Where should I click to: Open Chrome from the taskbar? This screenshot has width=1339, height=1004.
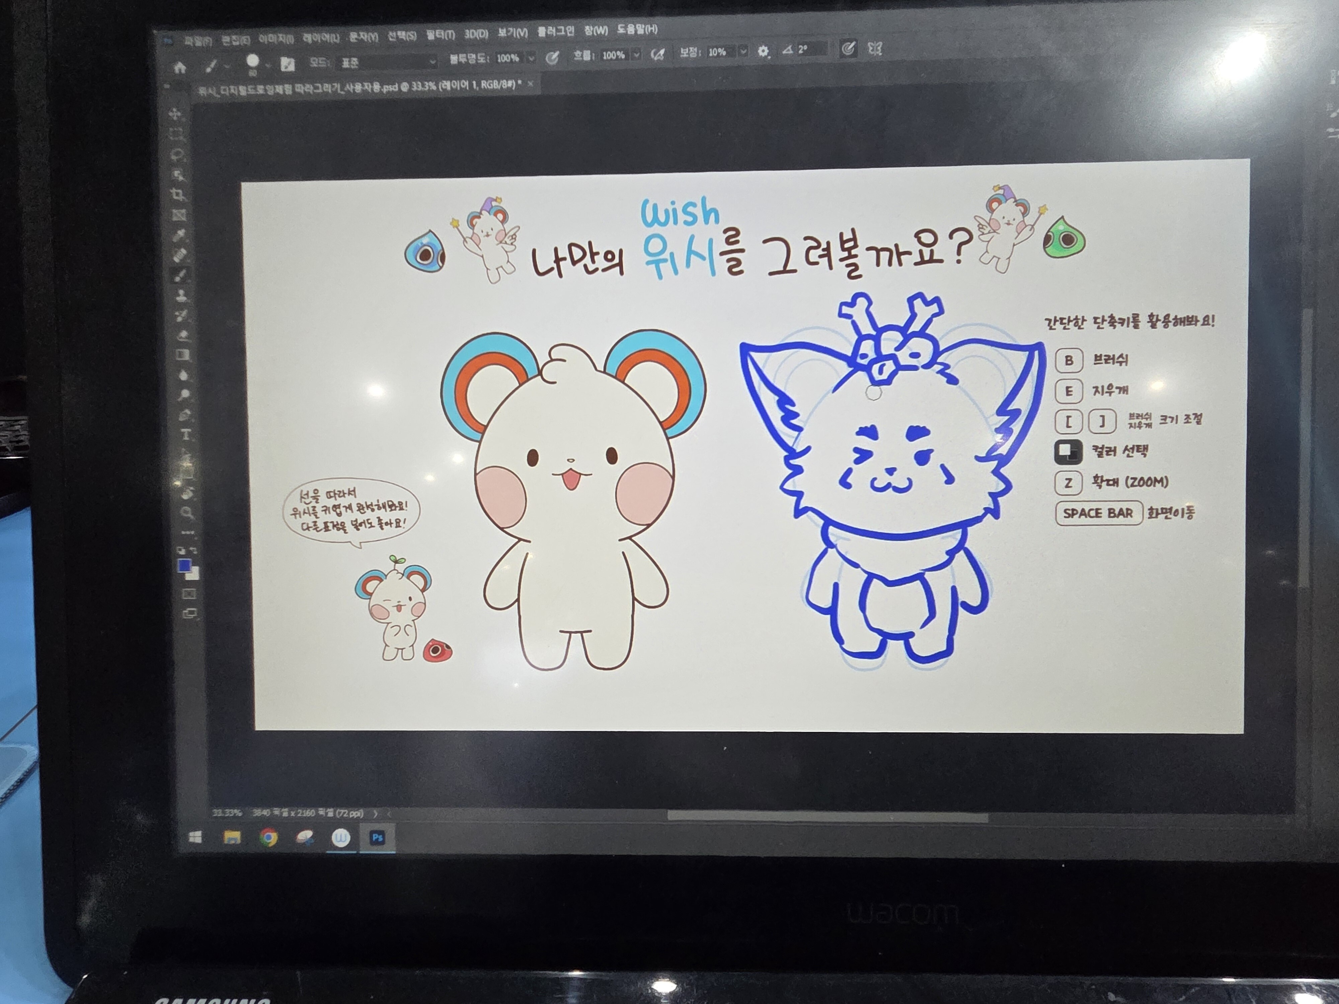[x=268, y=838]
